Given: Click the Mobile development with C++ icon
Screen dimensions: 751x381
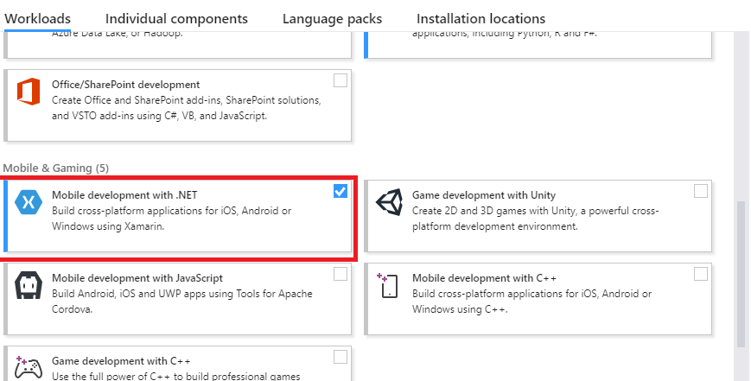Looking at the screenshot, I should tap(390, 286).
